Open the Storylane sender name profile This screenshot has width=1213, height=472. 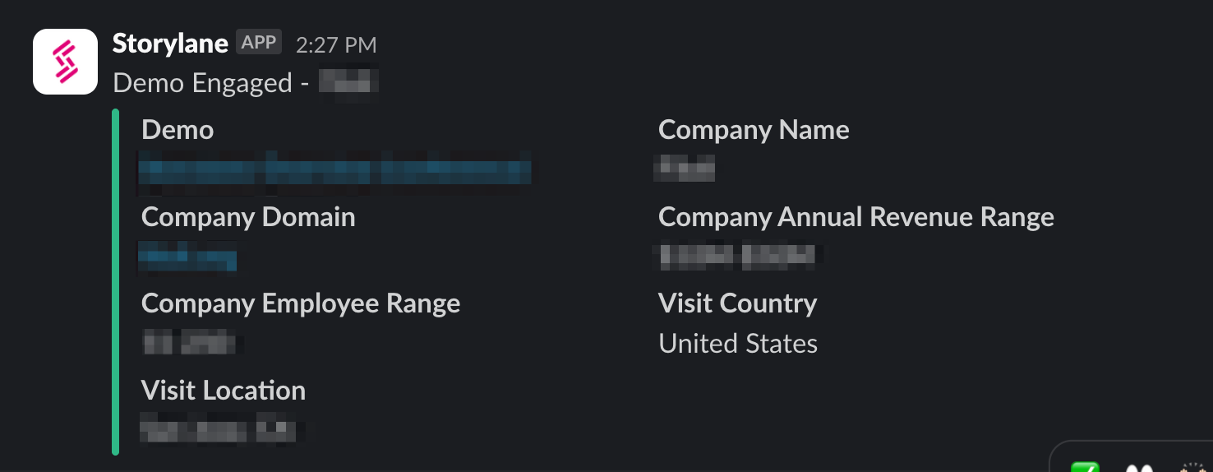tap(170, 44)
